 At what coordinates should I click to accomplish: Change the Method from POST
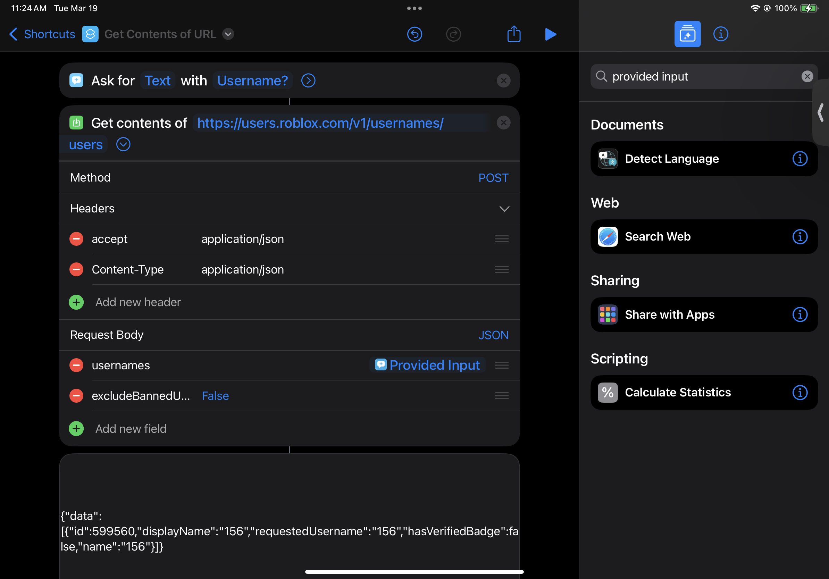(x=493, y=177)
